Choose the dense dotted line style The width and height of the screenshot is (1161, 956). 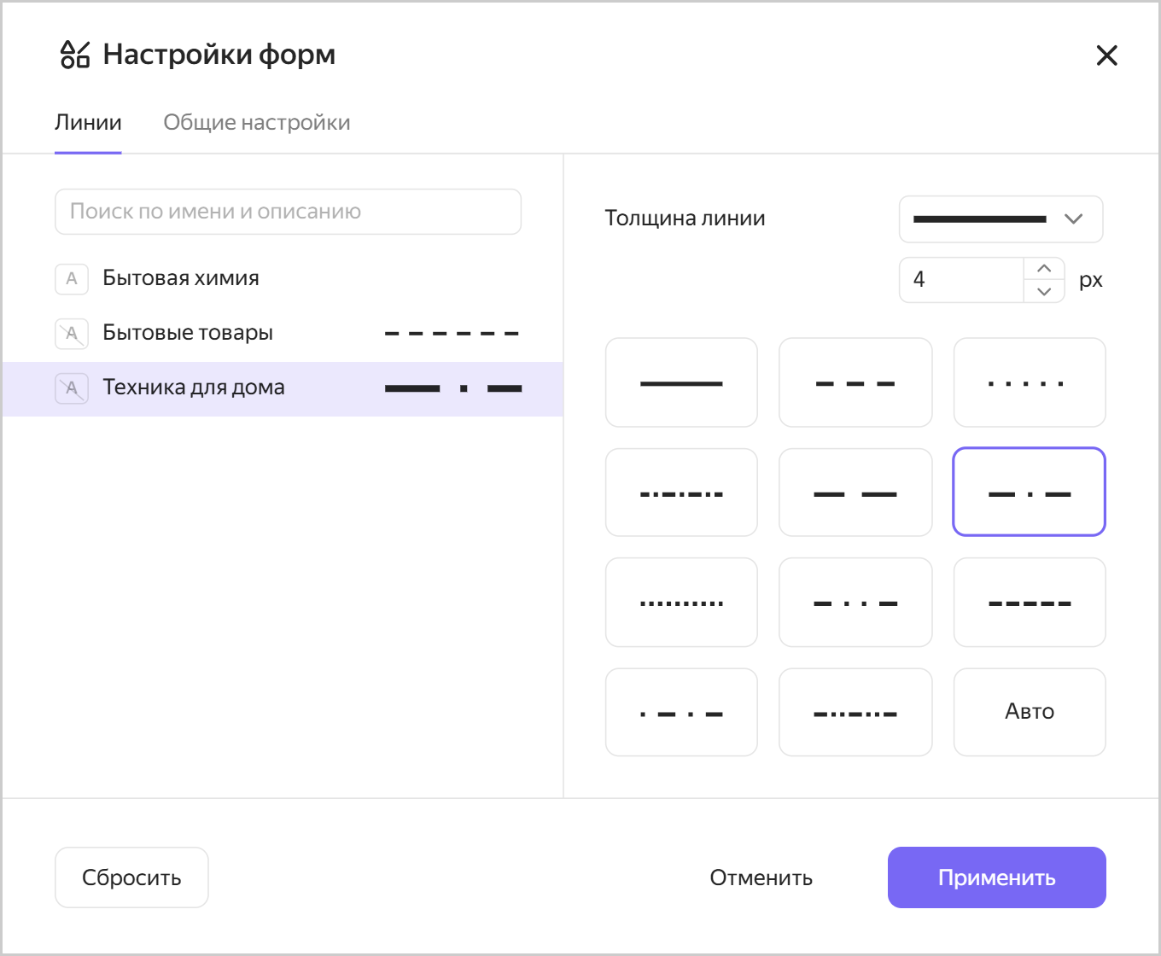[x=681, y=602]
